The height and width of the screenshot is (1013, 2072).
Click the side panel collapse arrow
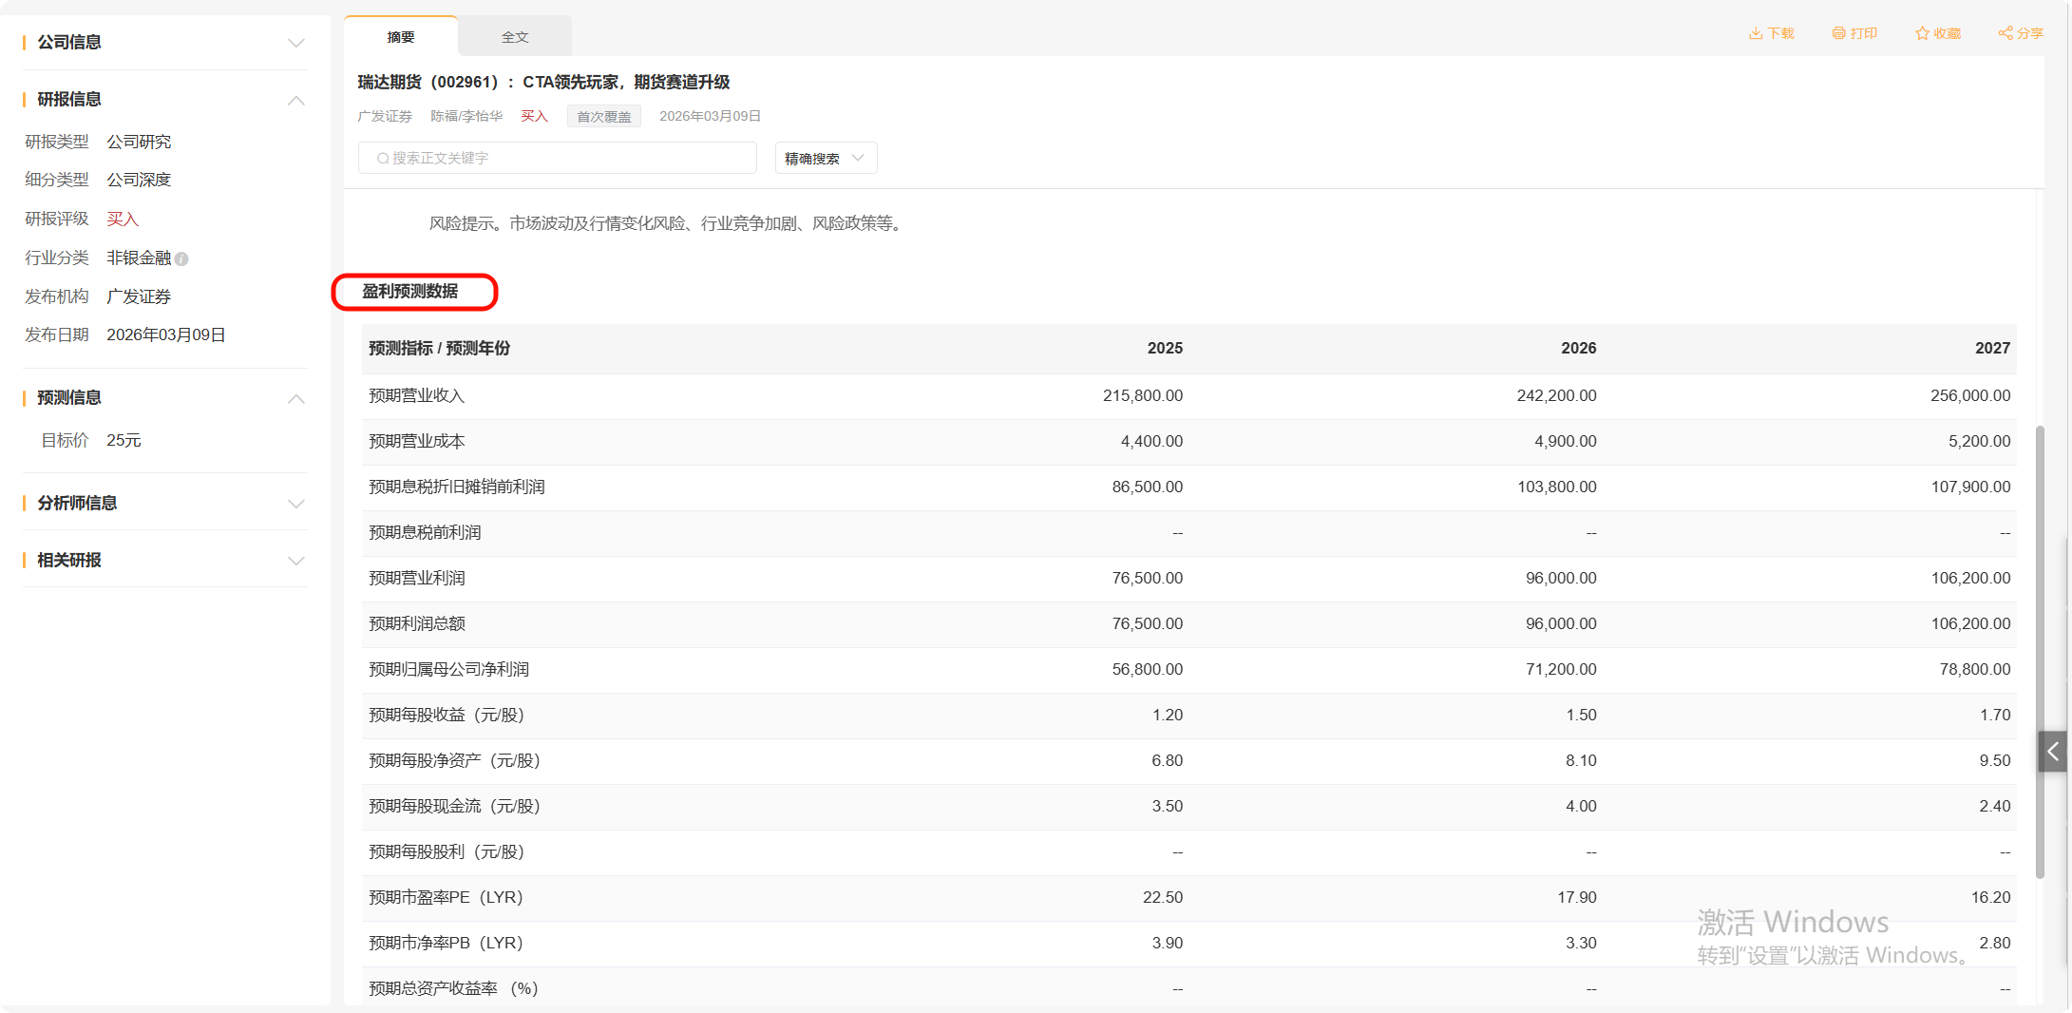[x=2053, y=752]
